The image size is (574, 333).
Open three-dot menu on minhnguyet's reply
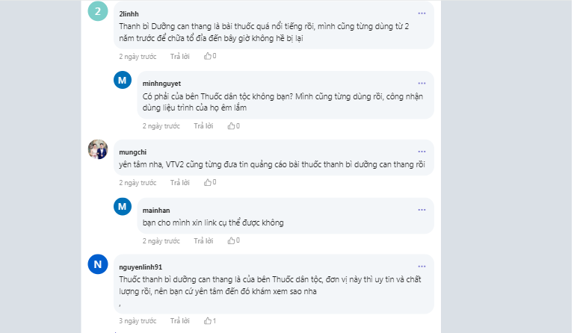[x=422, y=84]
